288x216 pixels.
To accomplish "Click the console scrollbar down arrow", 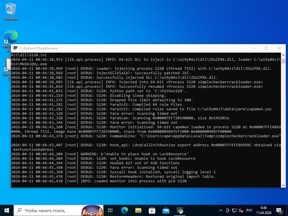I will tap(283, 185).
